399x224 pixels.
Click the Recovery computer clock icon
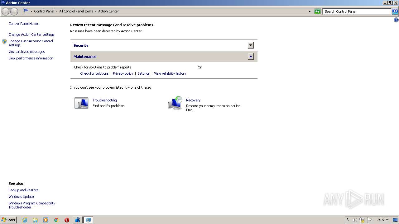pos(175,103)
